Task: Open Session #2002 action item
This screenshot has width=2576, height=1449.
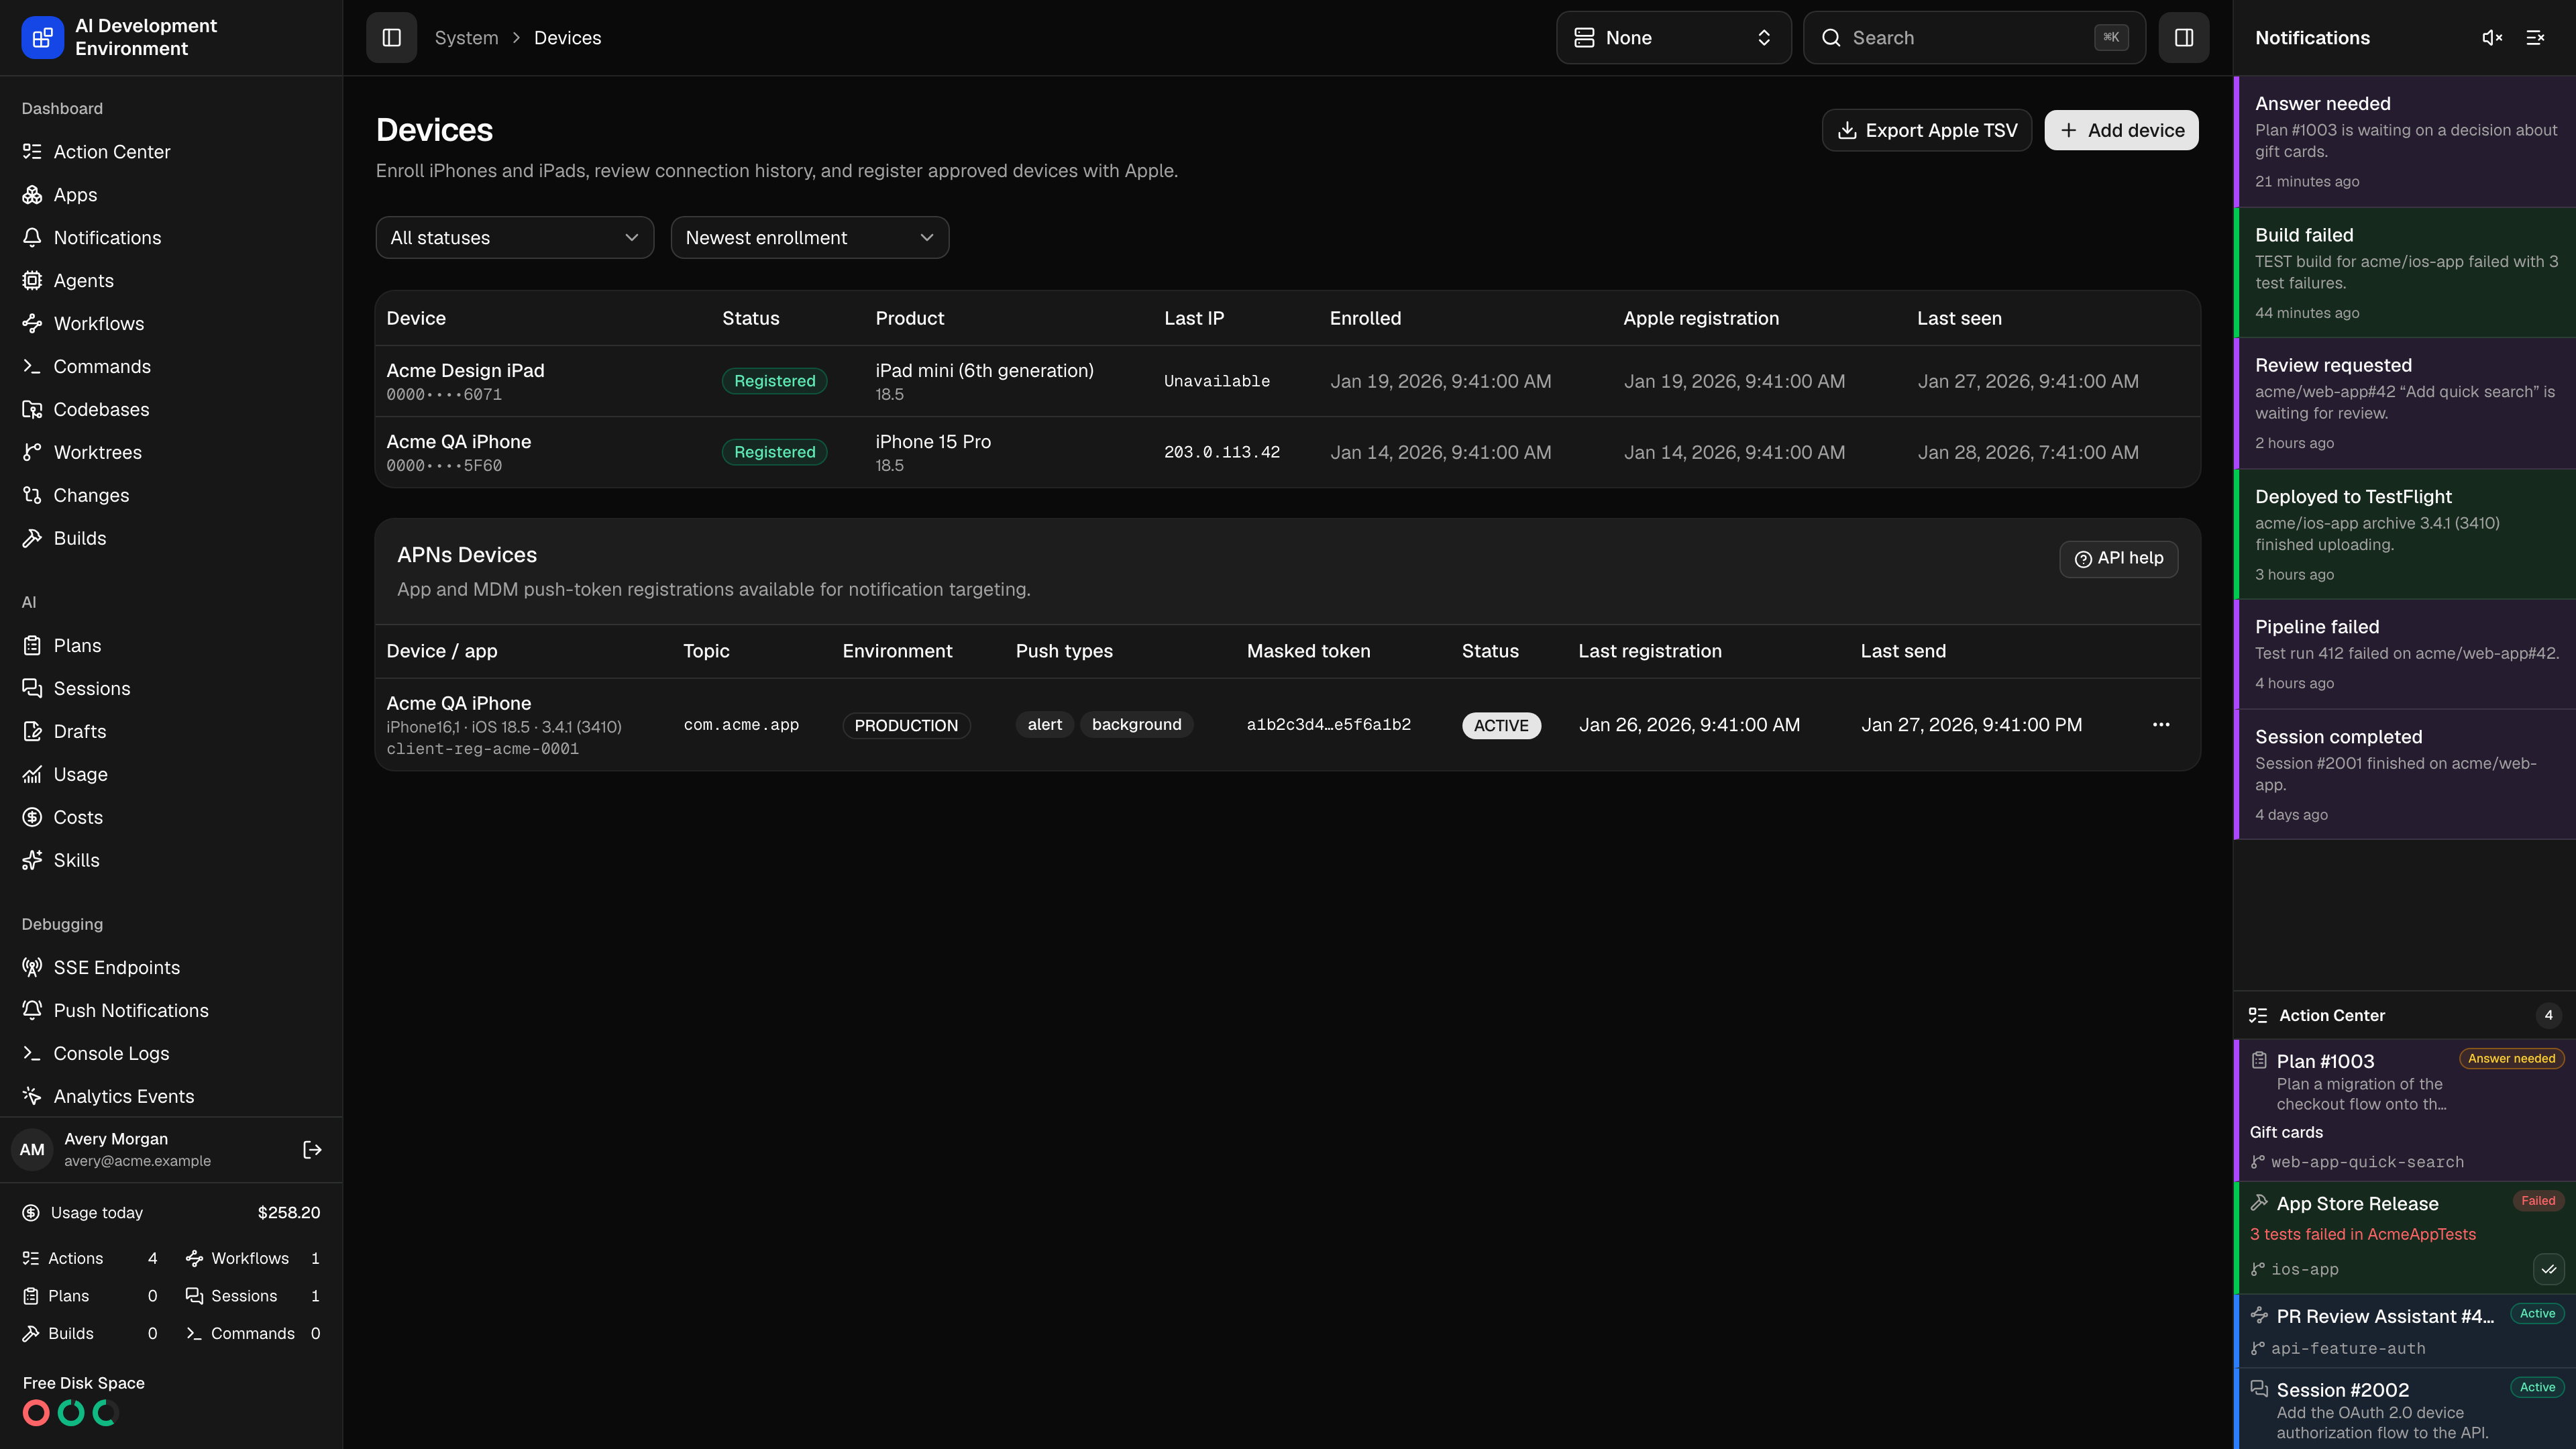Action: [x=2405, y=1409]
